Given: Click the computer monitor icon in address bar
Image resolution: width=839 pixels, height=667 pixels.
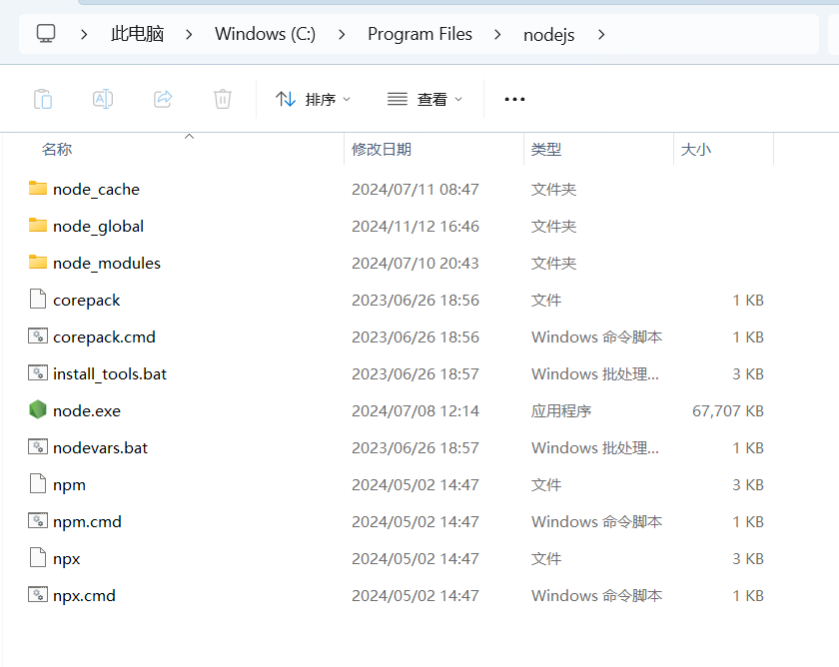Looking at the screenshot, I should pyautogui.click(x=46, y=34).
